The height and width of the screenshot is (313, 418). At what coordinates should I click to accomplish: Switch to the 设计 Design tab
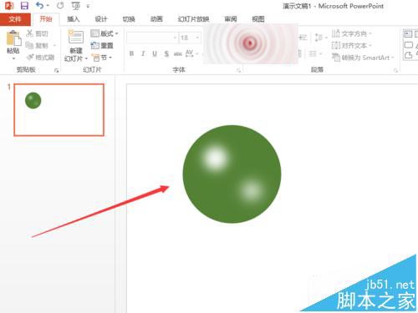[x=101, y=19]
